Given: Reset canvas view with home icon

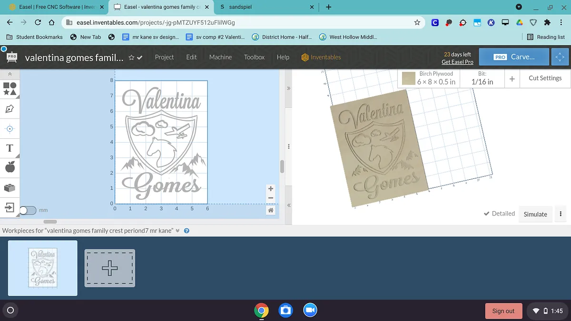Looking at the screenshot, I should click(x=270, y=210).
